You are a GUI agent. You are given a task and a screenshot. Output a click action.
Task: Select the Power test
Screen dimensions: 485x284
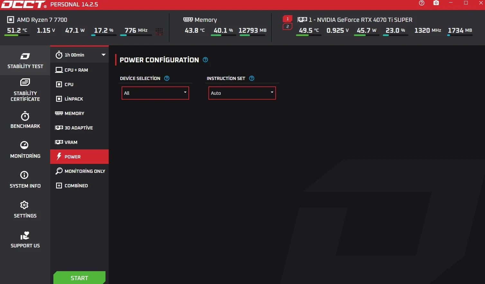79,157
